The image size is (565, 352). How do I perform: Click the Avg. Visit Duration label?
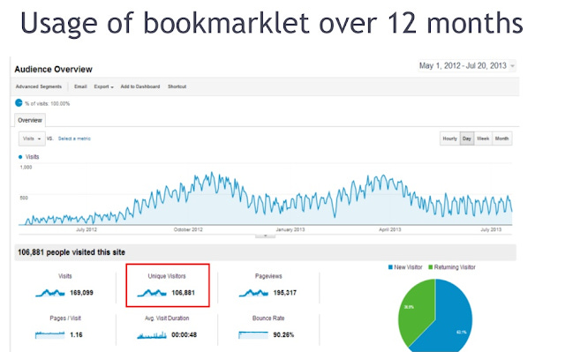coord(167,318)
